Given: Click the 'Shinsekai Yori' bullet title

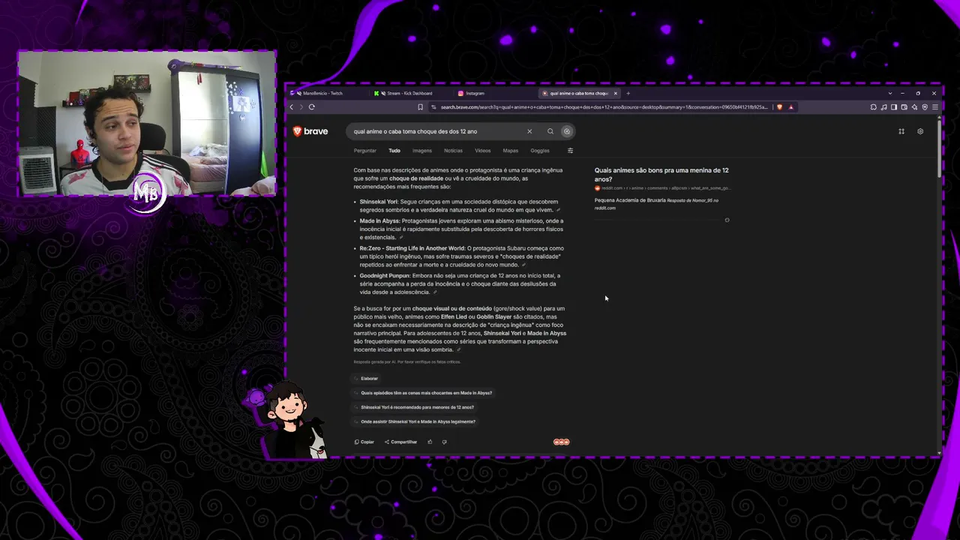Looking at the screenshot, I should [379, 202].
